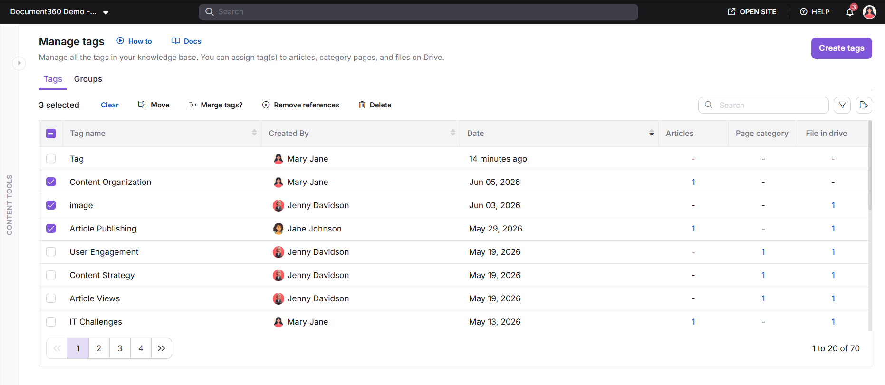Open the user profile avatar menu
This screenshot has height=385, width=885.
[x=869, y=12]
